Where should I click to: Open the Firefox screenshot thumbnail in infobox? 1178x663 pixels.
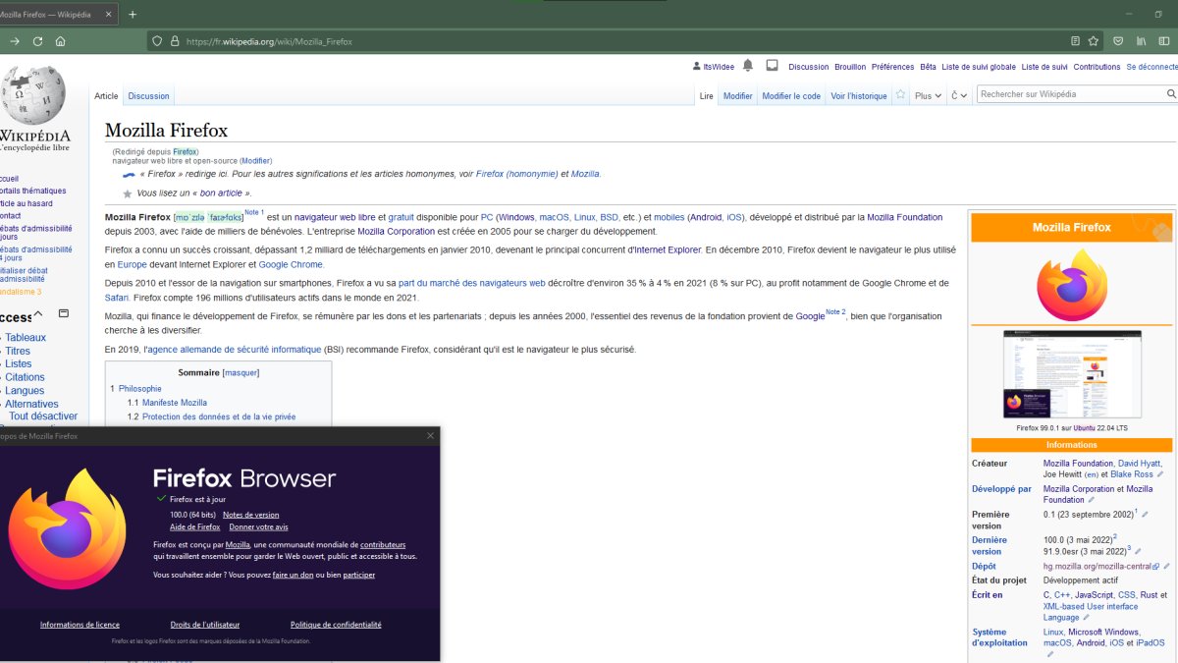[1072, 374]
